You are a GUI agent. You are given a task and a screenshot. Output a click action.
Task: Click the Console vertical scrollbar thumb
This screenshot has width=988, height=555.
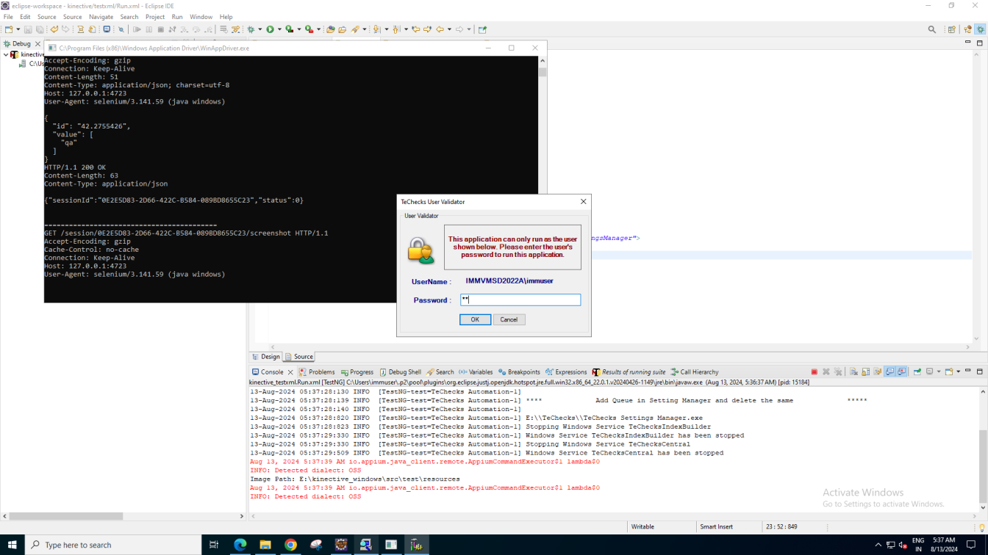[983, 466]
